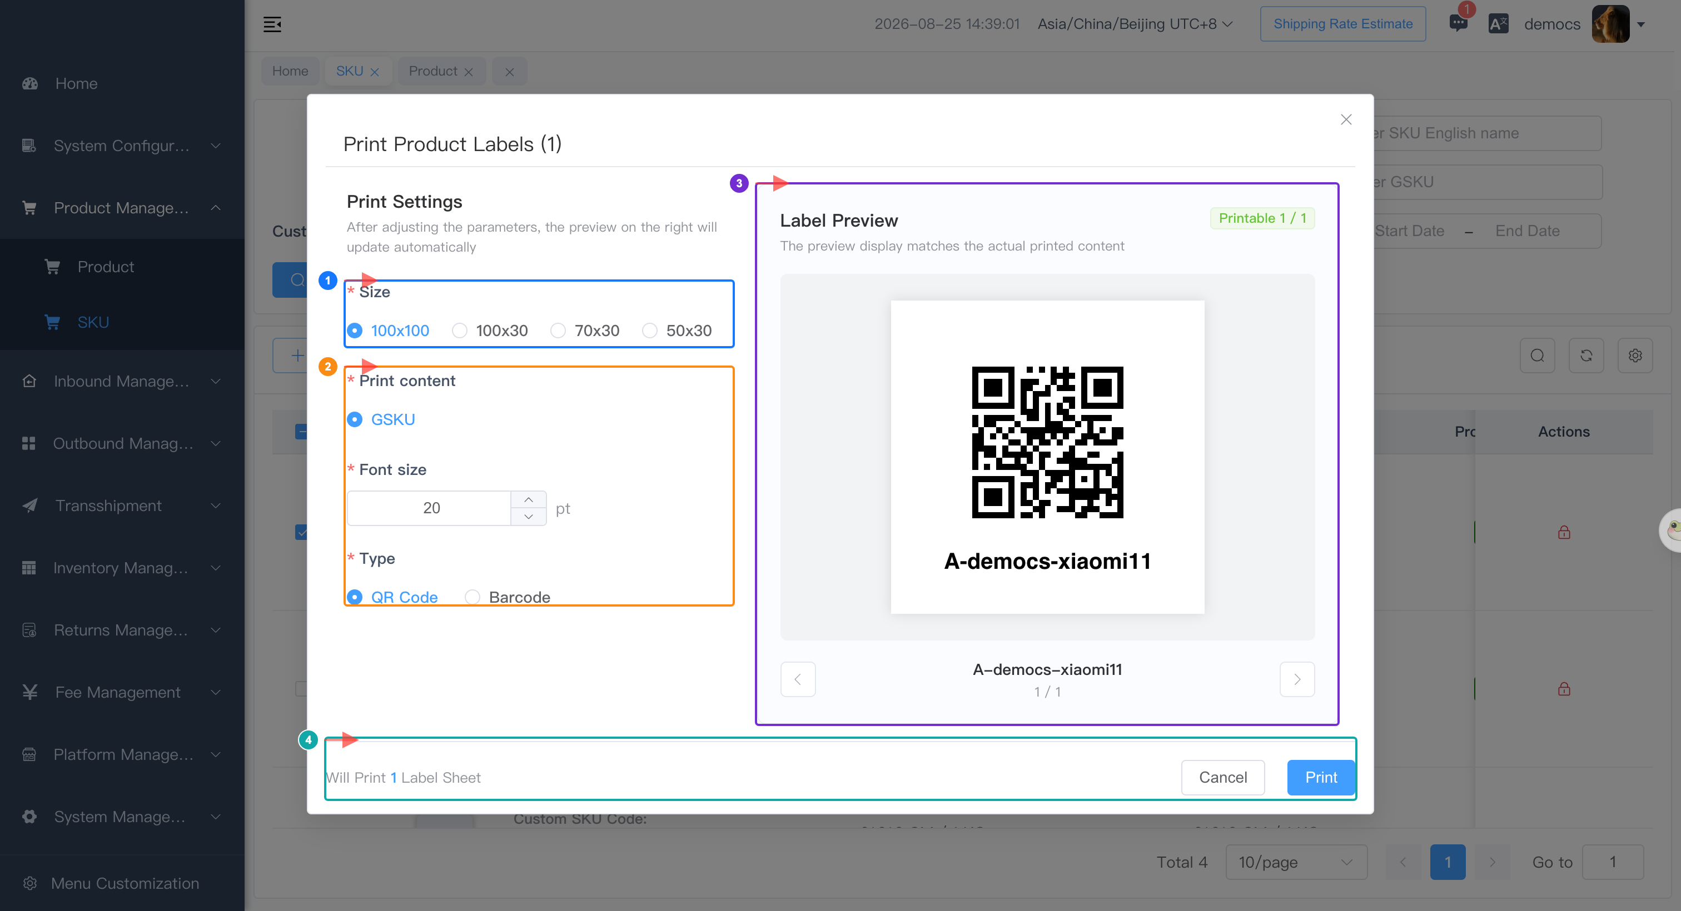1681x911 pixels.
Task: Open the timezone Asia/China/Beijing dropdown
Action: coord(1135,24)
